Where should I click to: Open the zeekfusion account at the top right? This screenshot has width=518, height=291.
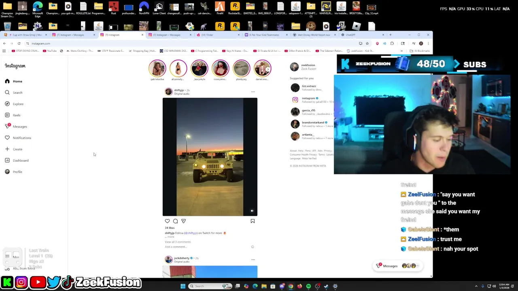[x=308, y=65]
